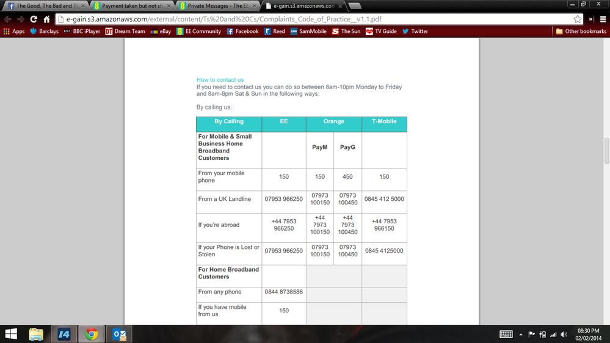Image resolution: width=610 pixels, height=343 pixels.
Task: Go back using the browser back arrow
Action: pyautogui.click(x=8, y=19)
